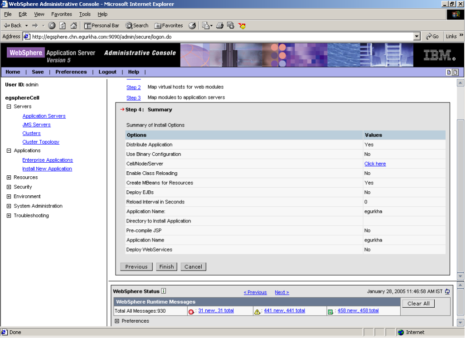466x339 pixels.
Task: Open the File menu
Action: pos(8,14)
